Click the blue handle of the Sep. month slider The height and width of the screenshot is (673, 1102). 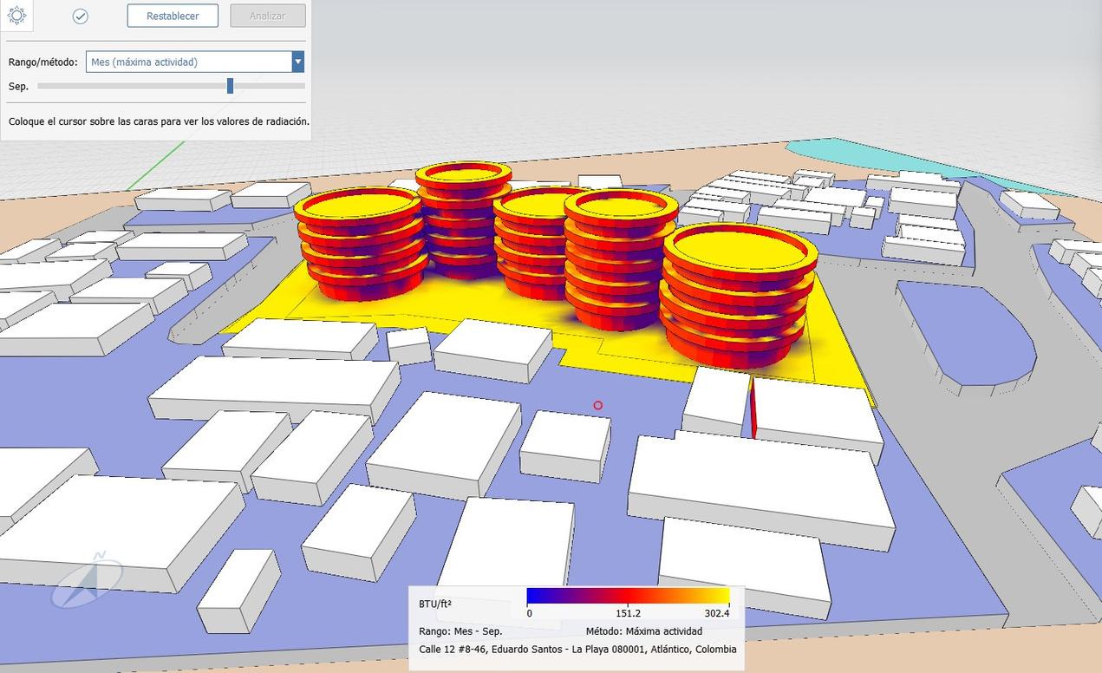pos(230,86)
